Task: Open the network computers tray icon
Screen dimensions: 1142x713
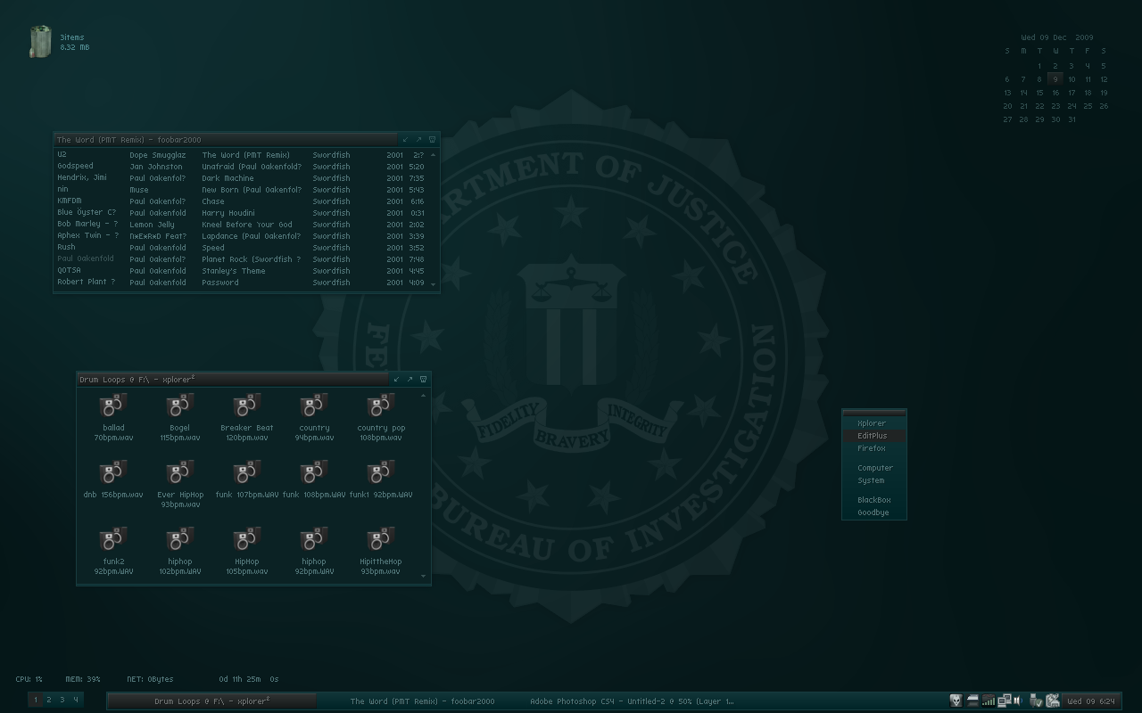Action: (1005, 701)
